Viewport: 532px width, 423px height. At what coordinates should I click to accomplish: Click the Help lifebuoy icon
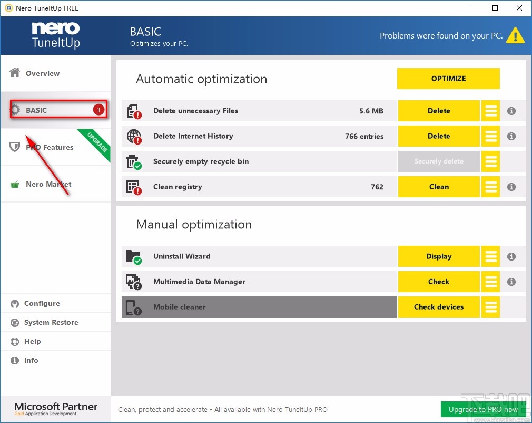[15, 341]
